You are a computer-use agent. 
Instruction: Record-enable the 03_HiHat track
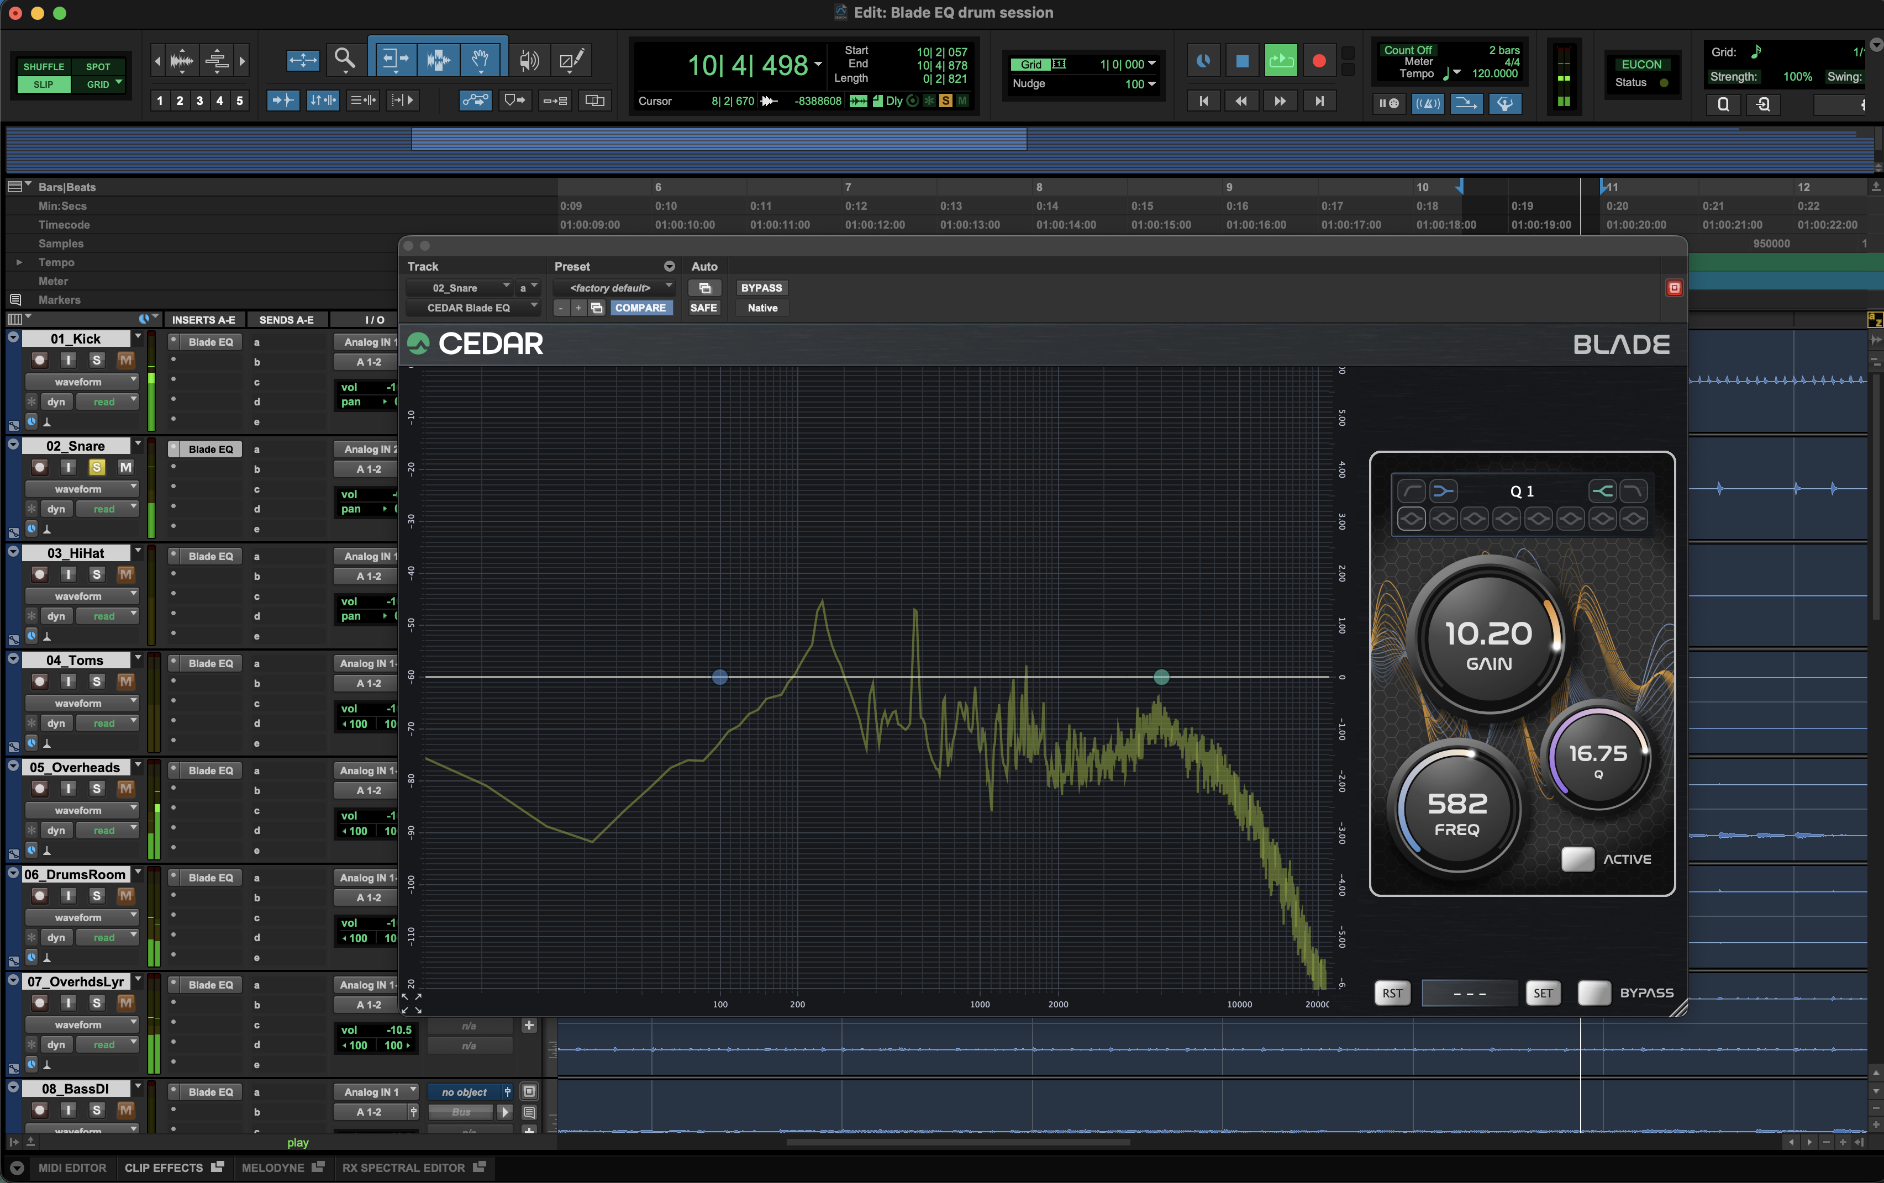(40, 575)
